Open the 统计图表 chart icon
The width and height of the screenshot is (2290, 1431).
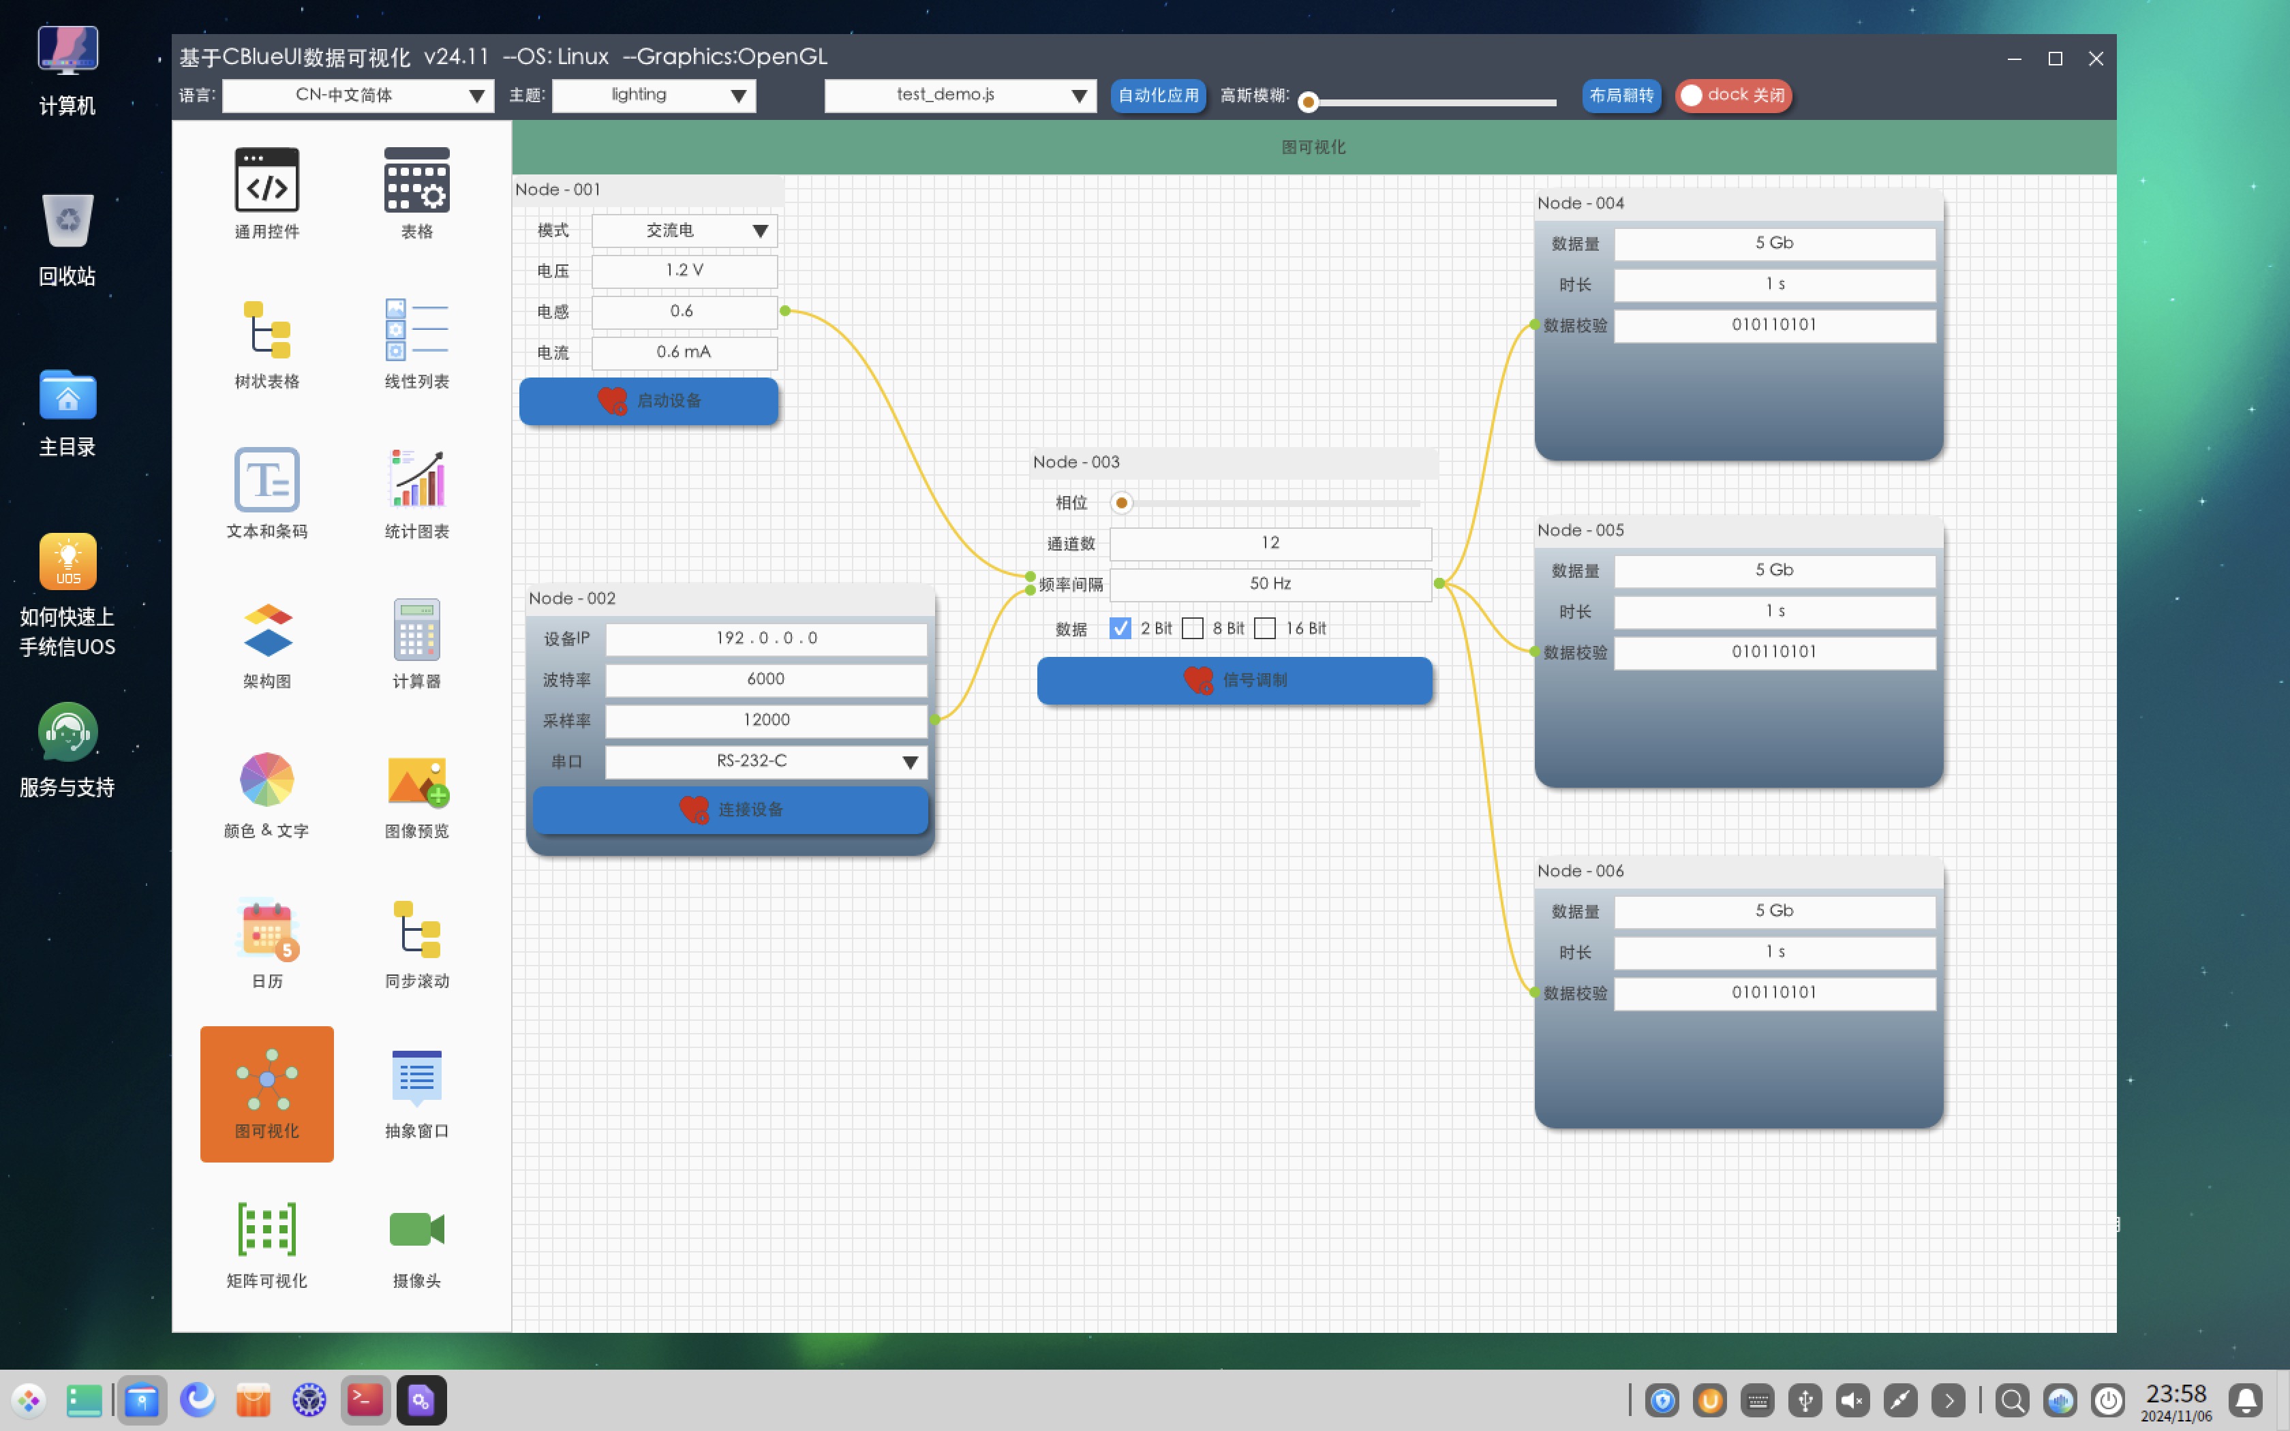point(416,480)
